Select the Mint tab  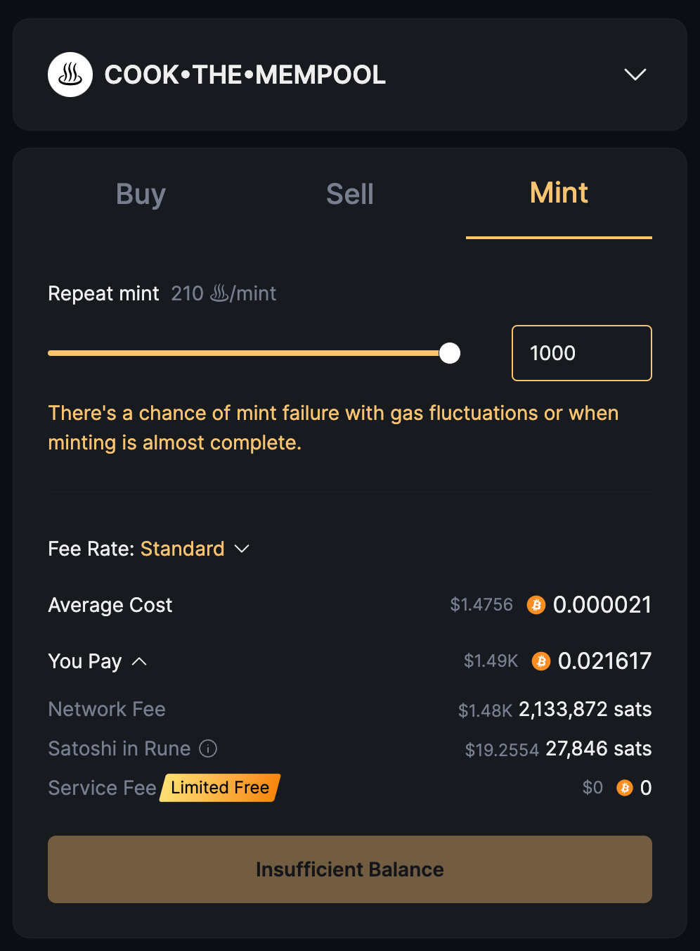coord(559,193)
